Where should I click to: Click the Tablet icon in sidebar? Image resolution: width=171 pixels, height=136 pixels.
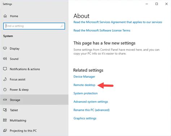click(5, 110)
